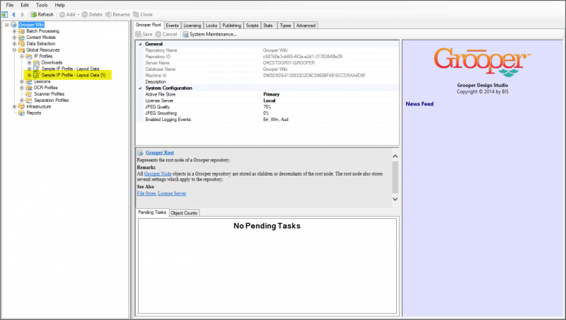Screen dimensions: 566x320
Task: Go back with the blue left arrow
Action: (x=13, y=14)
